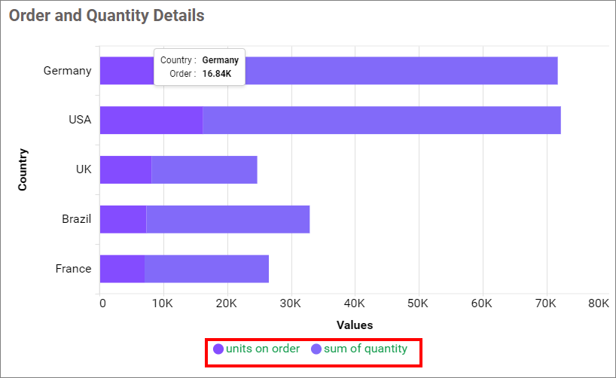
Task: Click Brazil's sum of quantity bar segment
Action: [x=227, y=219]
